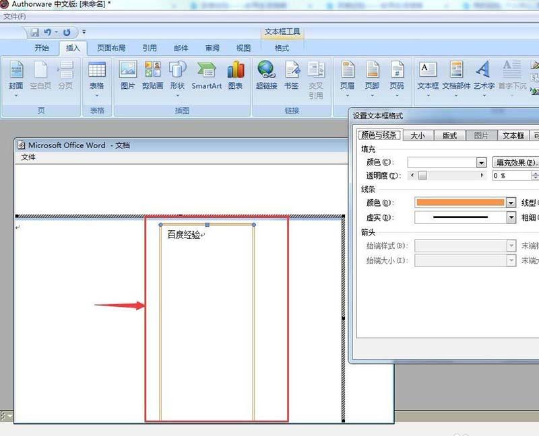
Task: Open the fill 颜色 dropdown
Action: point(481,162)
